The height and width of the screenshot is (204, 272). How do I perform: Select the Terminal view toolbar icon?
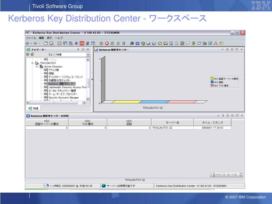point(205,43)
